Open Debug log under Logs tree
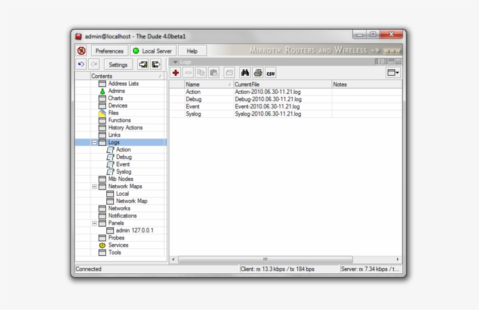 click(x=124, y=157)
